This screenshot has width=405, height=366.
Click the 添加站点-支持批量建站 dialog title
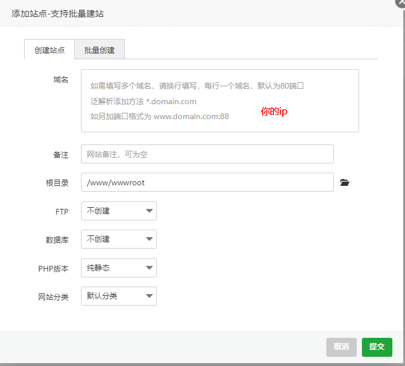pyautogui.click(x=57, y=13)
